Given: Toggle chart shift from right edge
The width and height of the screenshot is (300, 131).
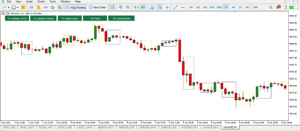Looking at the screenshot, I should point(143,7).
